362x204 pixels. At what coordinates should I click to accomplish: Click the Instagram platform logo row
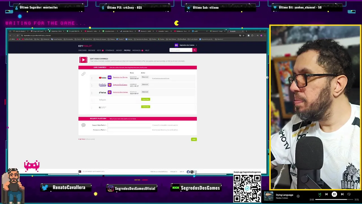coord(102,100)
